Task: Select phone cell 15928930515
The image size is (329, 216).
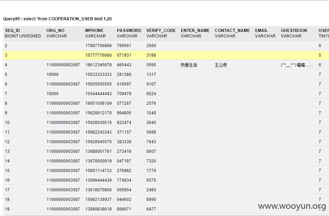Action: click(x=98, y=123)
